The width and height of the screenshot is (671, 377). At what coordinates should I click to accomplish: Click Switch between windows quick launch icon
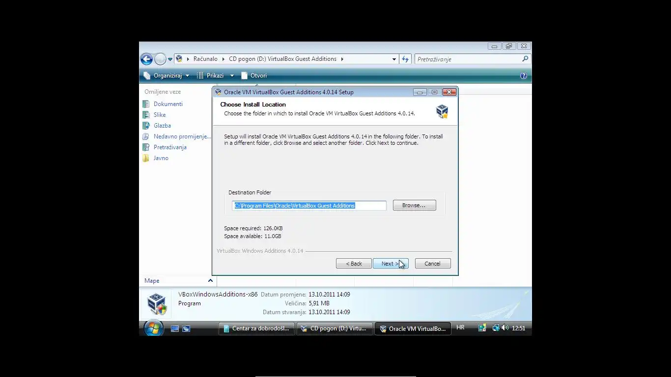click(186, 328)
